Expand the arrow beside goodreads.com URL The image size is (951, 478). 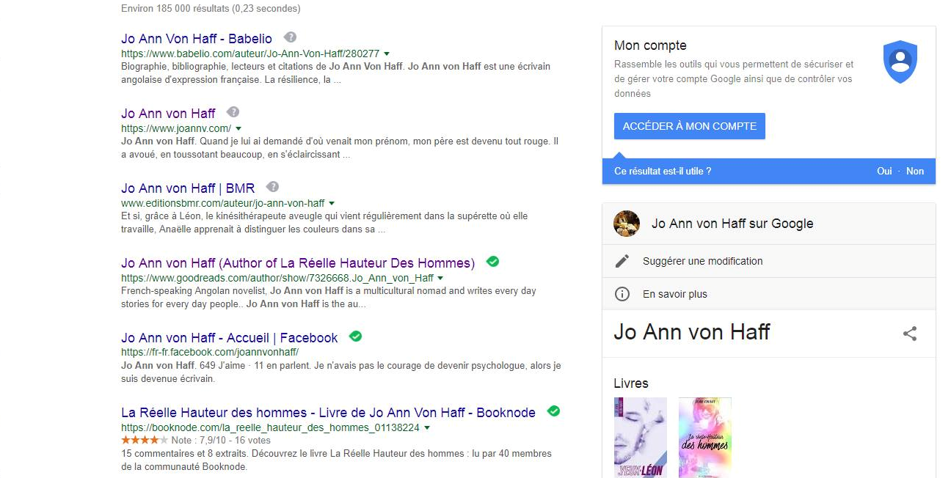(440, 279)
